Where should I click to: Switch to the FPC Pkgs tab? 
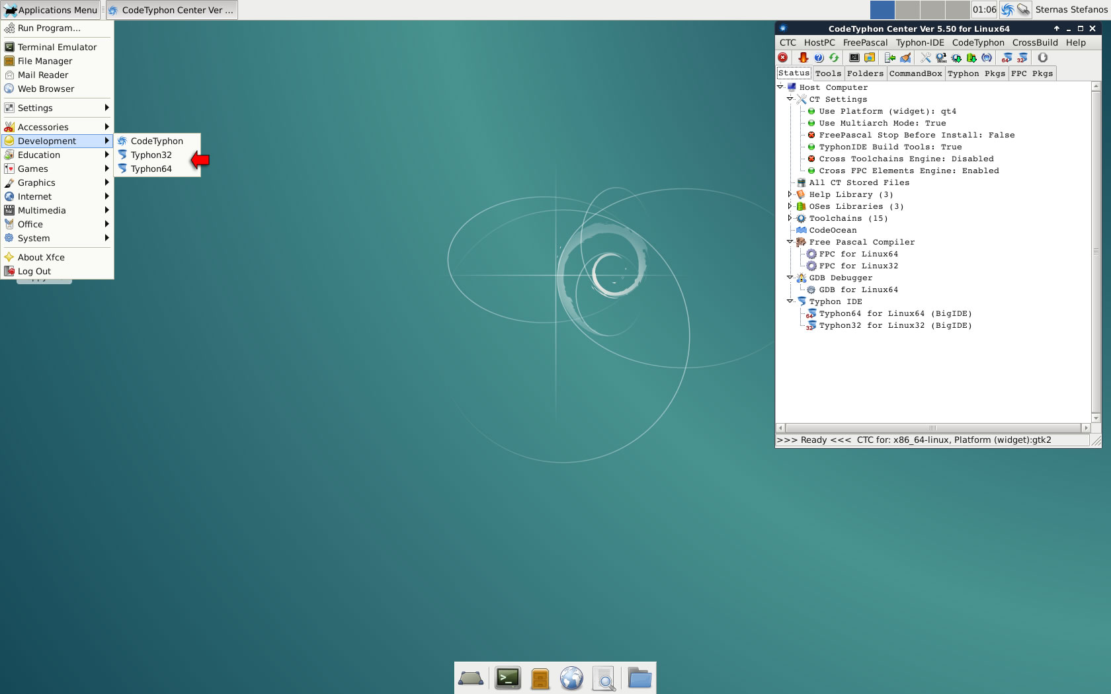(1032, 73)
